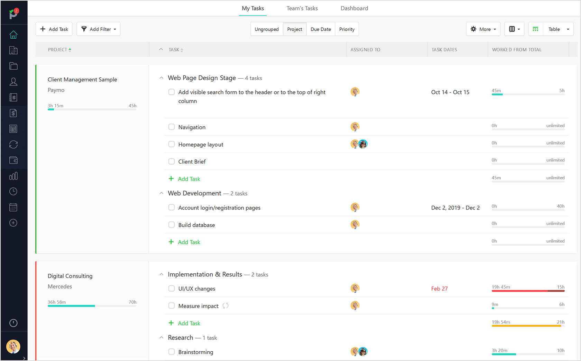Click the Contacts person icon in sidebar
581x361 pixels.
[13, 81]
